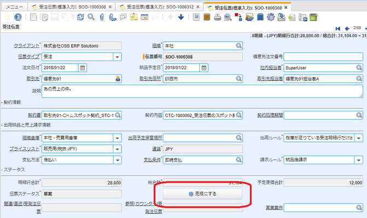Open the requests people-and-mail icon
This screenshot has width=367, height=218.
point(249,17)
